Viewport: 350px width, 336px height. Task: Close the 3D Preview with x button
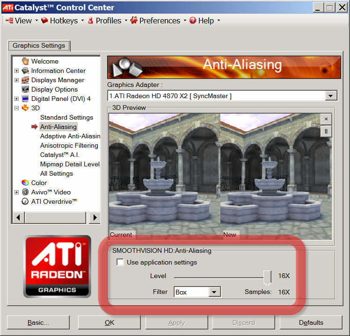[326, 119]
